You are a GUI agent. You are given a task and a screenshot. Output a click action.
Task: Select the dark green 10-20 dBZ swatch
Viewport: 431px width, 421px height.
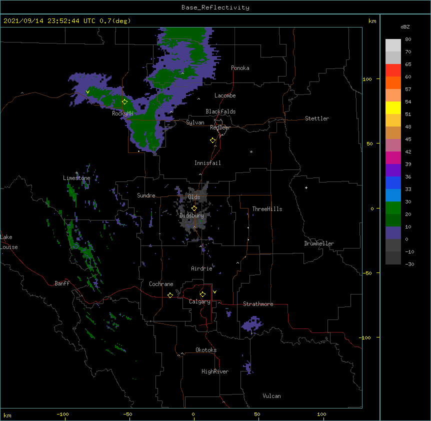pyautogui.click(x=393, y=220)
